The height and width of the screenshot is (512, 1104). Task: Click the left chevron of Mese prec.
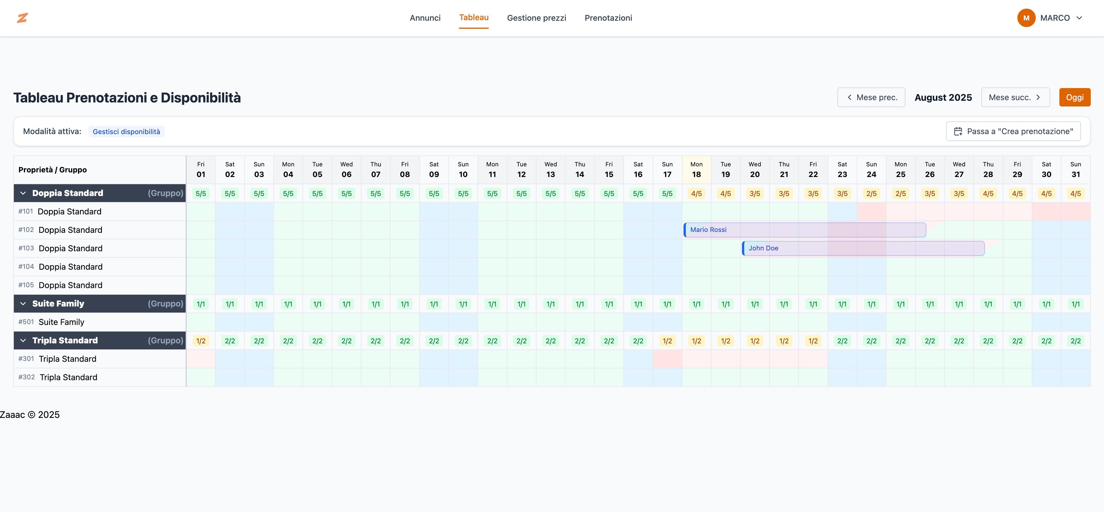point(849,97)
